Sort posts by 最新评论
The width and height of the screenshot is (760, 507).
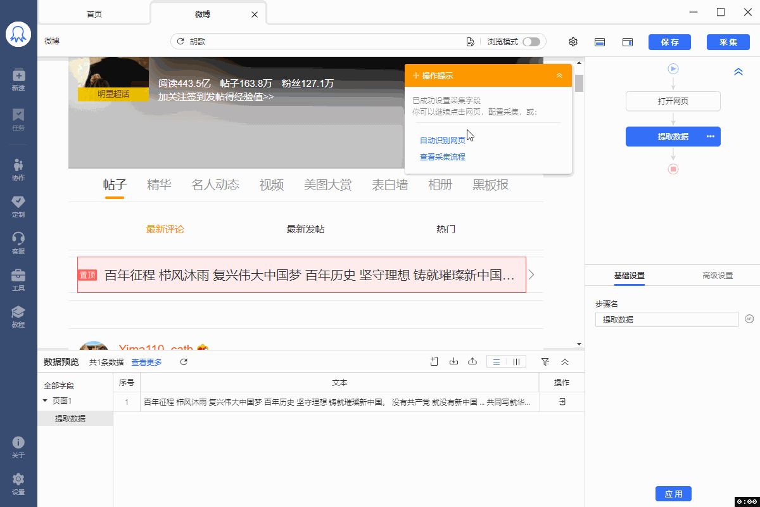(x=165, y=229)
